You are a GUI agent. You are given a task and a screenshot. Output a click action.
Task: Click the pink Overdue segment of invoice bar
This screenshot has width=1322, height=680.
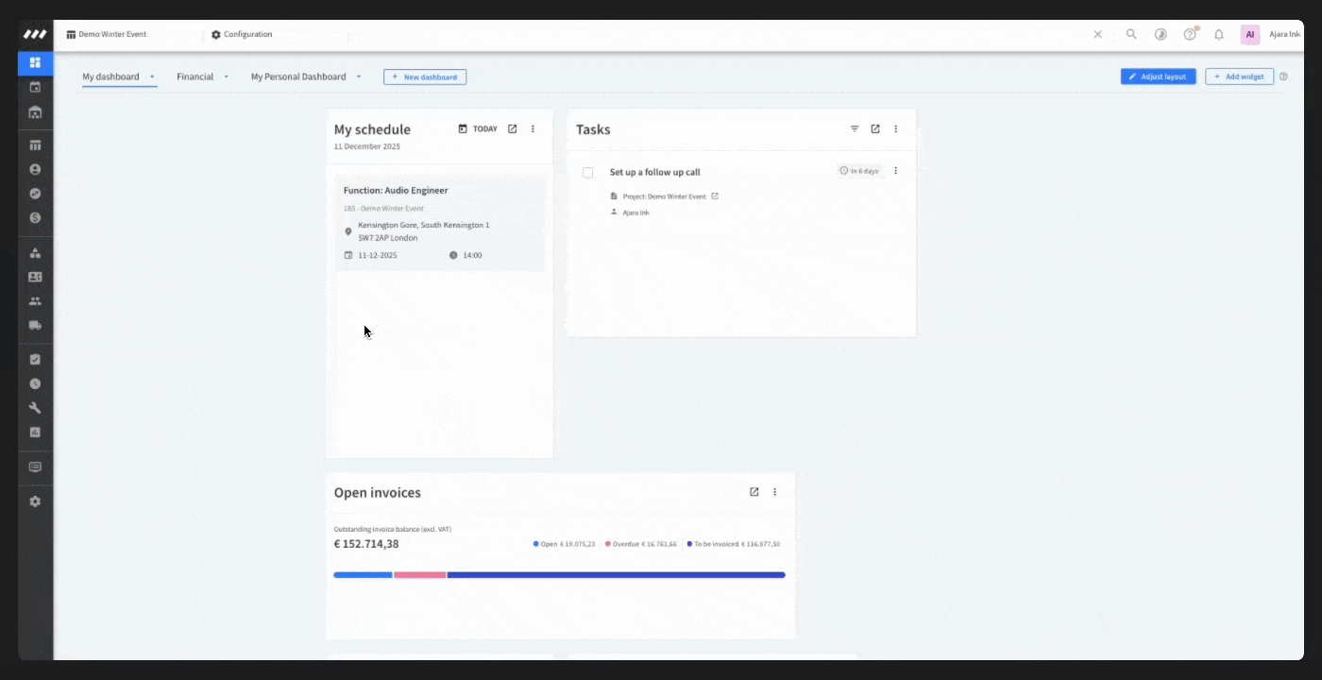tap(420, 574)
